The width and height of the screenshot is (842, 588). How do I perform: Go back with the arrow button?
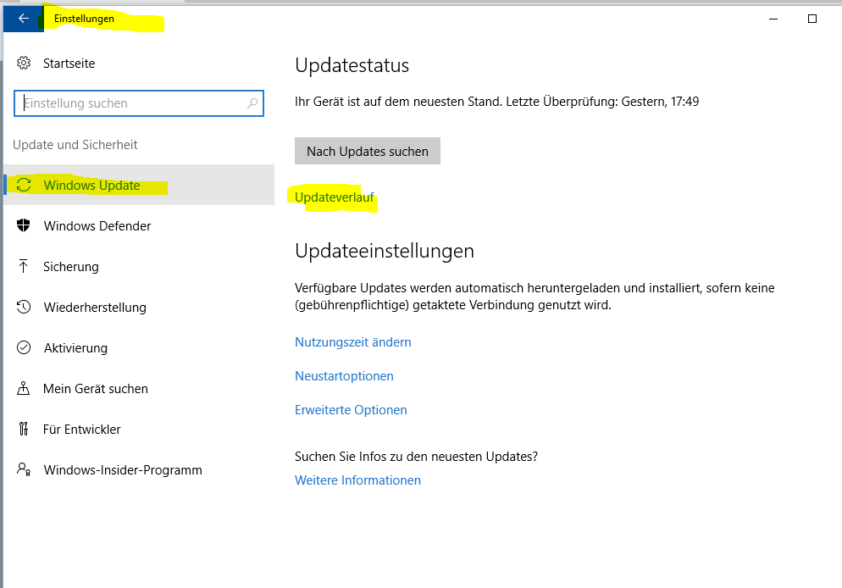point(23,19)
